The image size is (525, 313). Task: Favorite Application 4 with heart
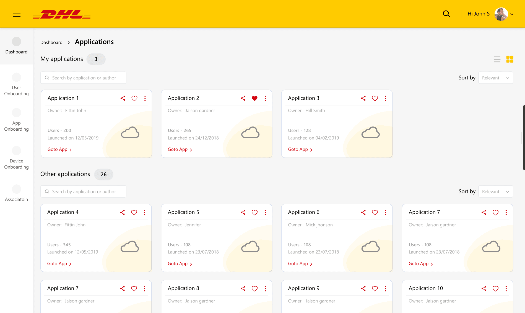134,213
